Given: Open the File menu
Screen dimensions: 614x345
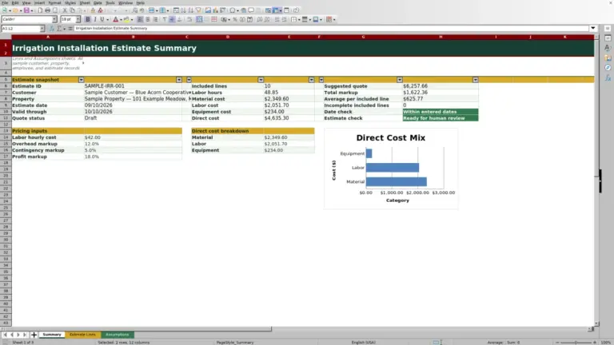Looking at the screenshot, I should coord(5,2).
